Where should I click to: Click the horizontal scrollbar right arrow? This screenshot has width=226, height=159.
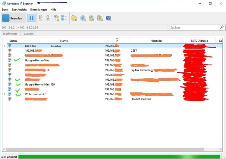pos(221,149)
